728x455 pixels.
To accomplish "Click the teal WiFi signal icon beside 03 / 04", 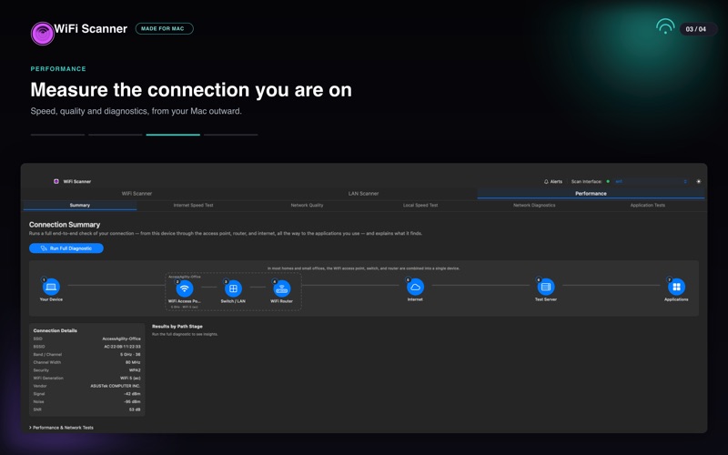I will tap(665, 26).
